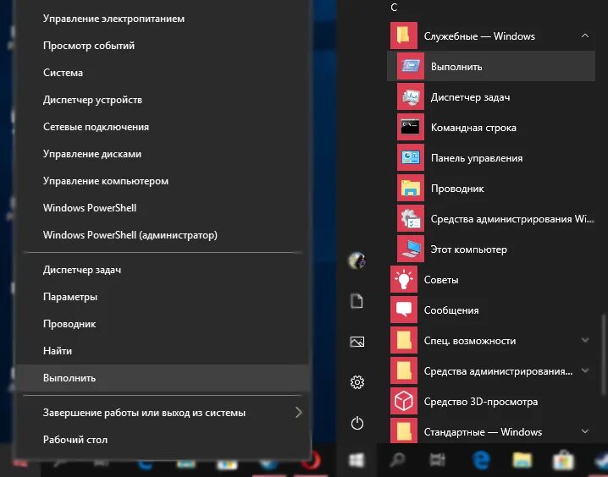
Task: Click Средство 3D-просмотра label
Action: [481, 402]
